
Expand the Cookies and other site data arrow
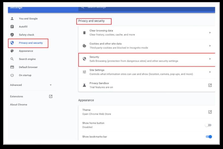click(x=210, y=46)
